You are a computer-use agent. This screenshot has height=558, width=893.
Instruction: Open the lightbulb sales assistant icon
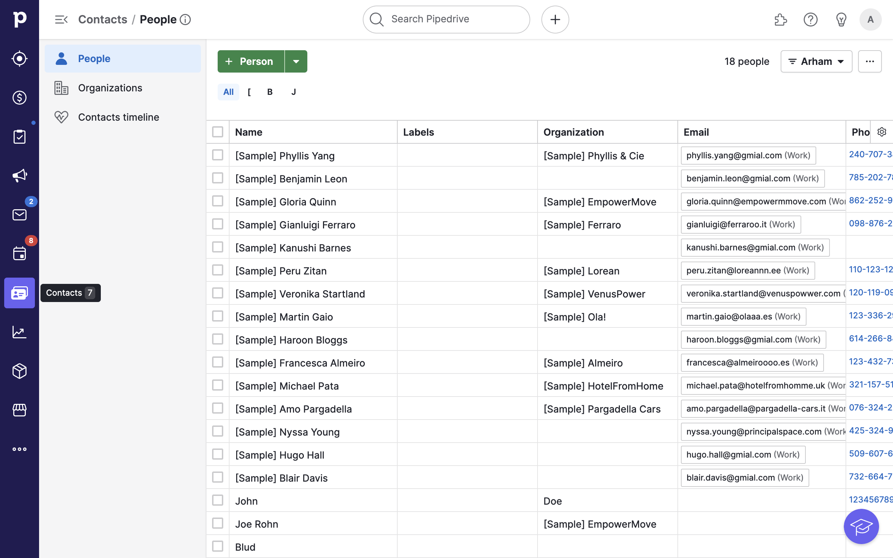[841, 20]
